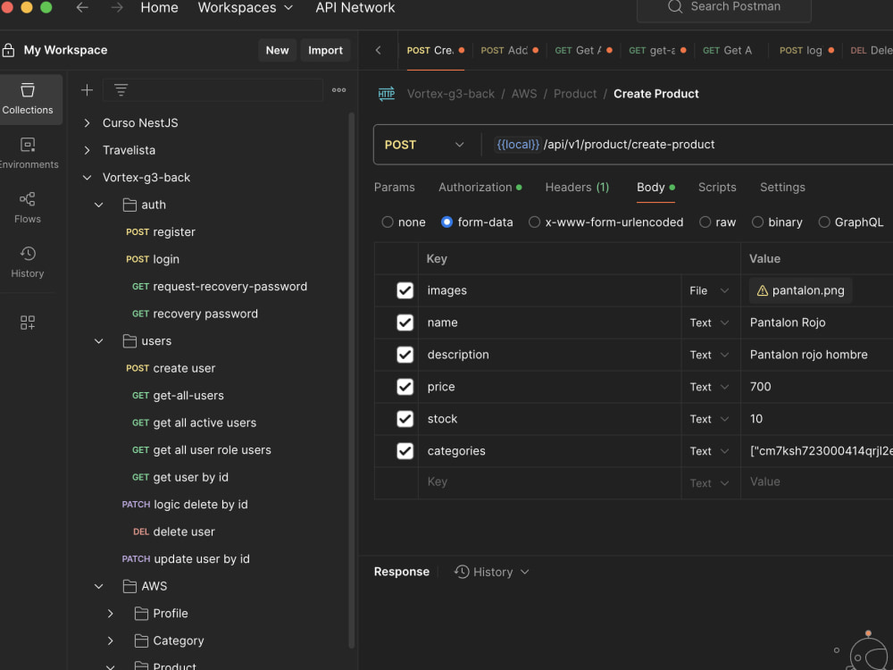Image resolution: width=893 pixels, height=670 pixels.
Task: Open the Workspaces dropdown menu
Action: tap(246, 7)
